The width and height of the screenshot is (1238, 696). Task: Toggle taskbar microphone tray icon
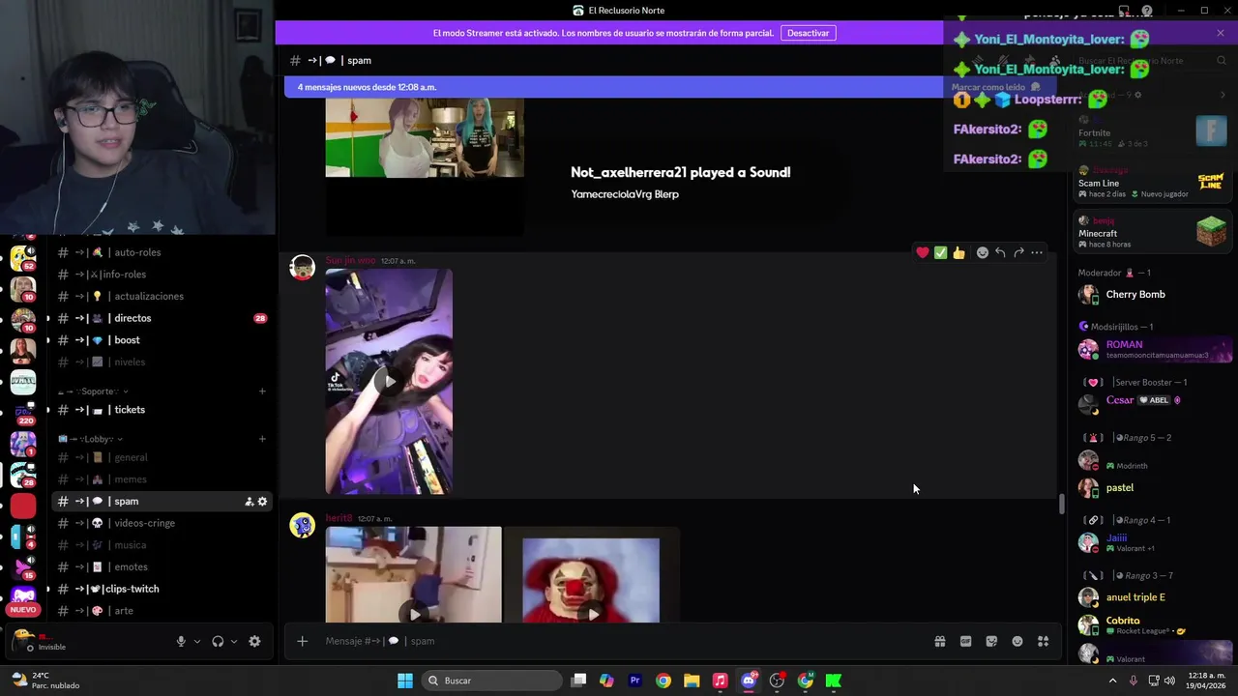[x=1134, y=681]
